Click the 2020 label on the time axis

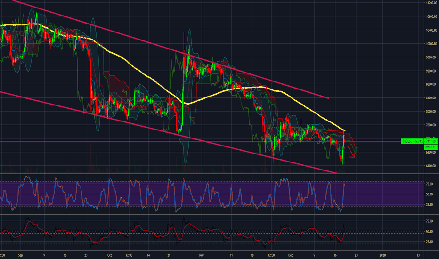pyautogui.click(x=382, y=255)
